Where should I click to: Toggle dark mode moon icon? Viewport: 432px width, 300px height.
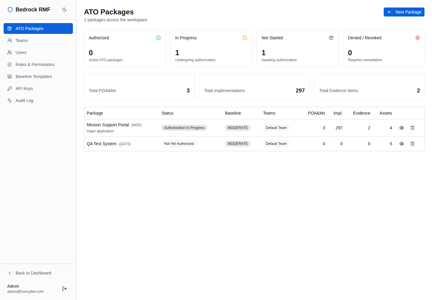64,10
